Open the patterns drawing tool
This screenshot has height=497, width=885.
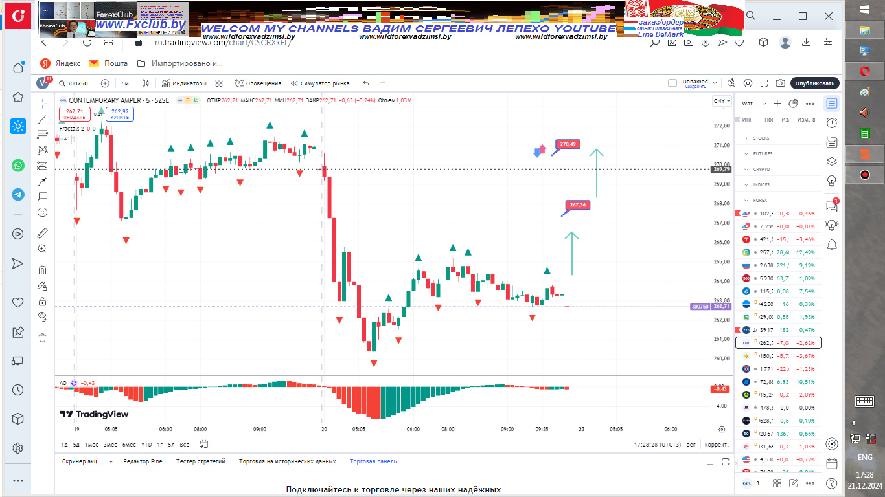(42, 149)
